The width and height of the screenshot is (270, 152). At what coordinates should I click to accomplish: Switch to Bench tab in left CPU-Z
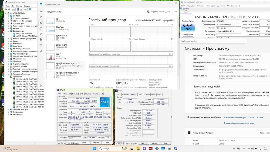(x=95, y=94)
